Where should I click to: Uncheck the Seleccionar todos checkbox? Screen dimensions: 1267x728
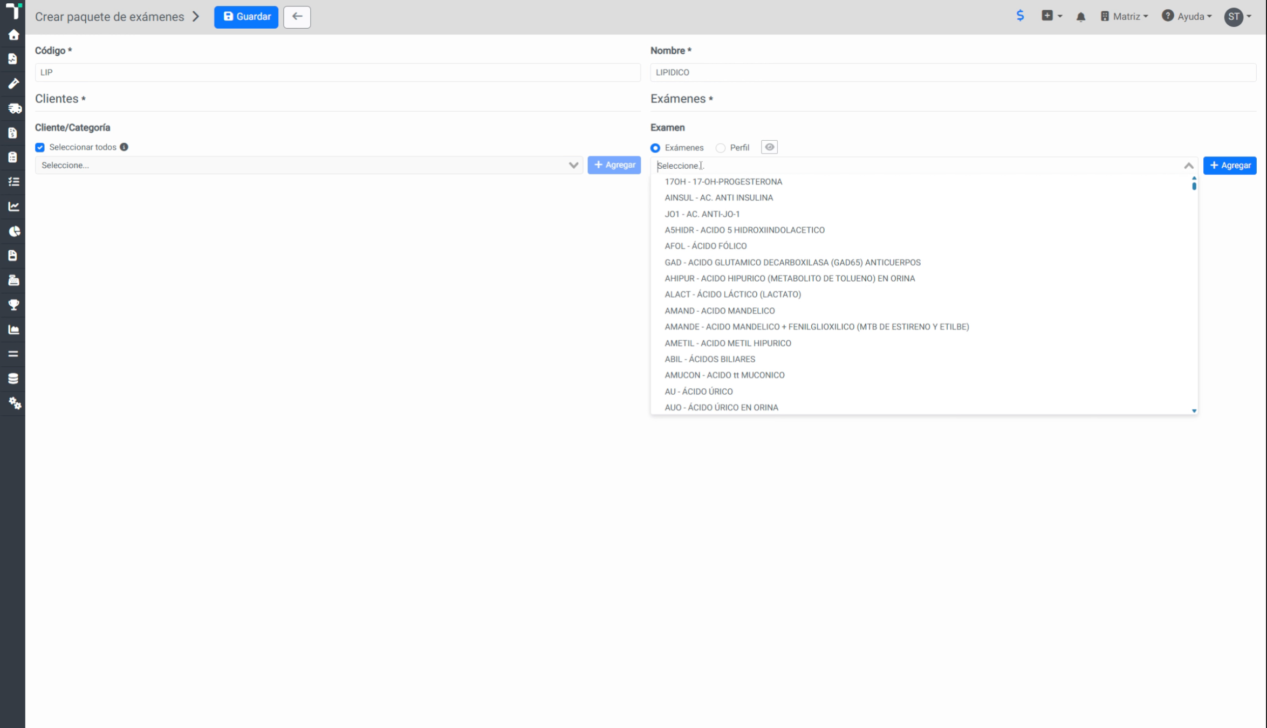pos(40,147)
